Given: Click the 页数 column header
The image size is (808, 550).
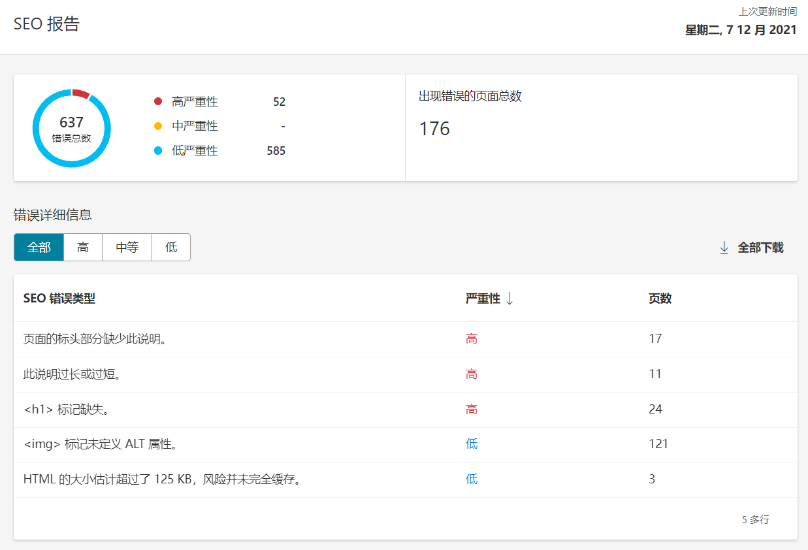Looking at the screenshot, I should click(x=660, y=298).
